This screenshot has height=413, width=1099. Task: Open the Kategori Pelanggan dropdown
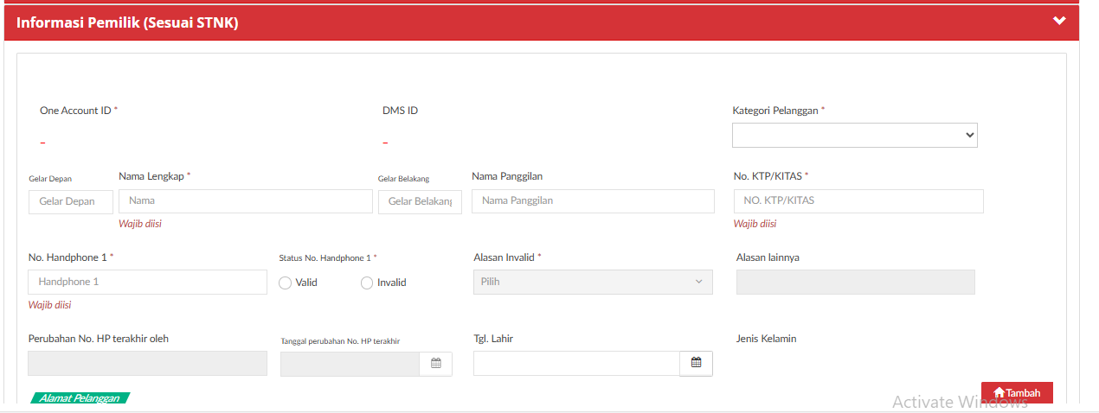[x=854, y=136]
